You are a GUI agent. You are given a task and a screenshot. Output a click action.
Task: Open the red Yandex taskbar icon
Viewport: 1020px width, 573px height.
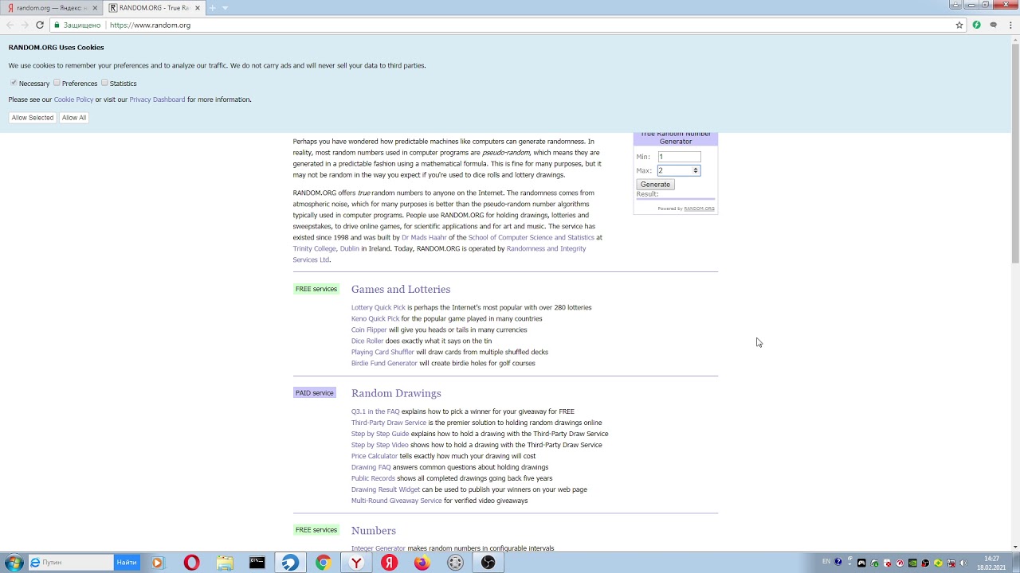coord(389,563)
